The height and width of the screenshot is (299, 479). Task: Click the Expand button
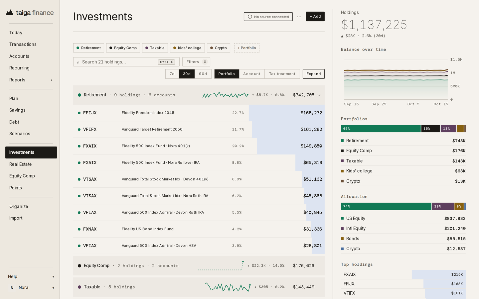(314, 74)
